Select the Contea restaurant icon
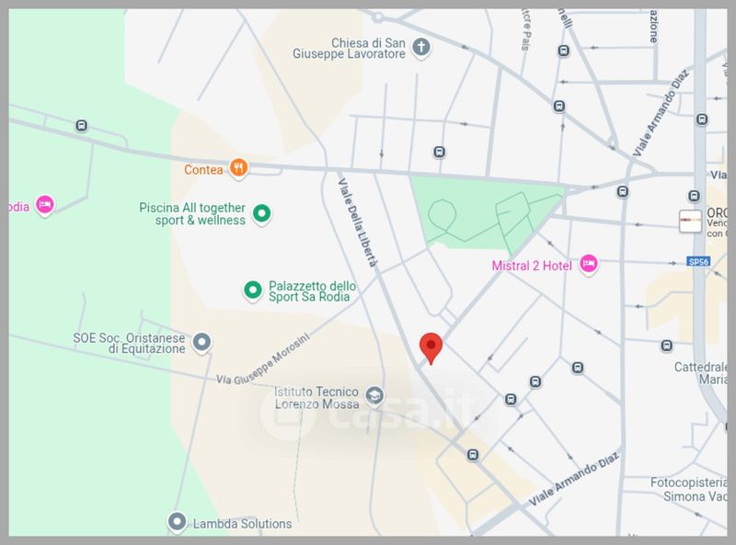This screenshot has width=736, height=545. (238, 168)
